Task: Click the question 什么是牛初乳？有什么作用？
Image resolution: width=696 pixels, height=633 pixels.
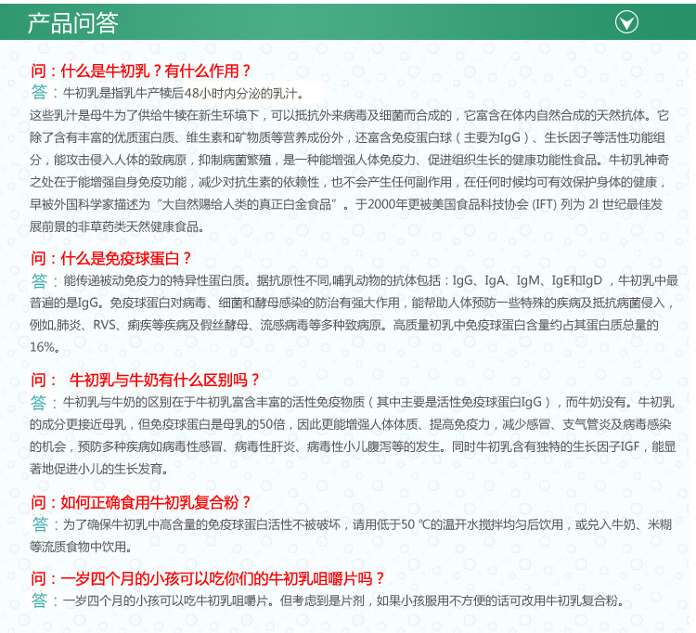Action: pos(141,71)
